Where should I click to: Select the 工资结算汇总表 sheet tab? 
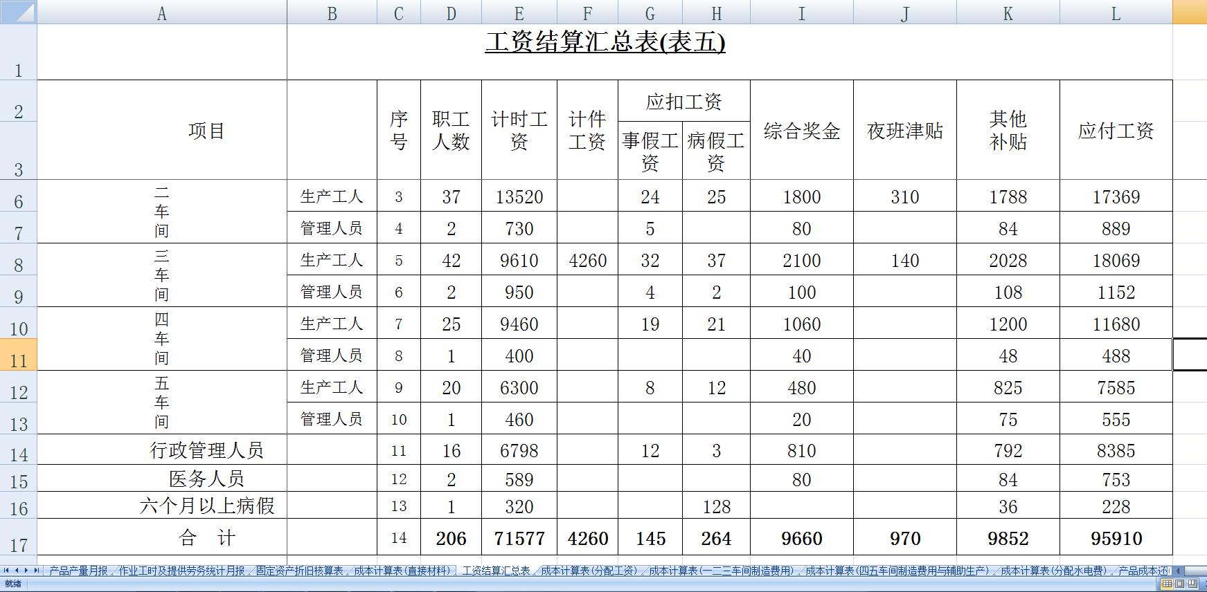click(496, 571)
